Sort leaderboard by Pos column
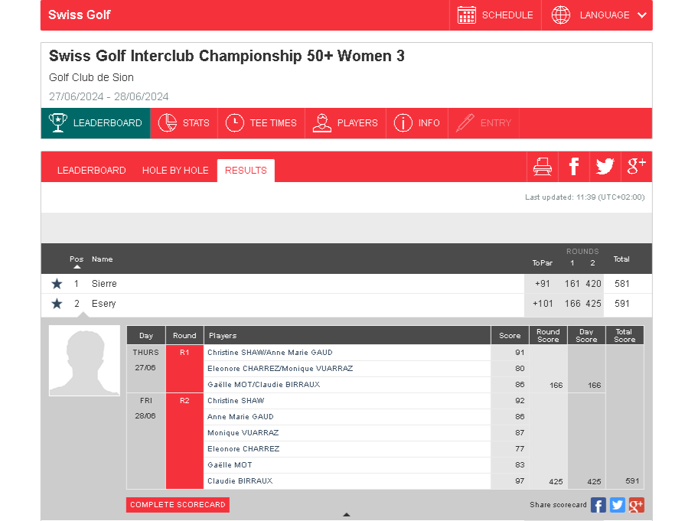This screenshot has height=521, width=695. [77, 262]
